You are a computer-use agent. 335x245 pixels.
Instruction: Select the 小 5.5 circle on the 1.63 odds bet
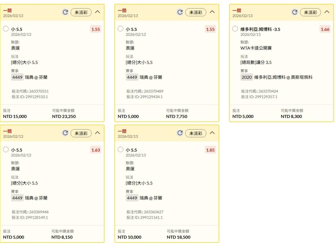point(6,150)
